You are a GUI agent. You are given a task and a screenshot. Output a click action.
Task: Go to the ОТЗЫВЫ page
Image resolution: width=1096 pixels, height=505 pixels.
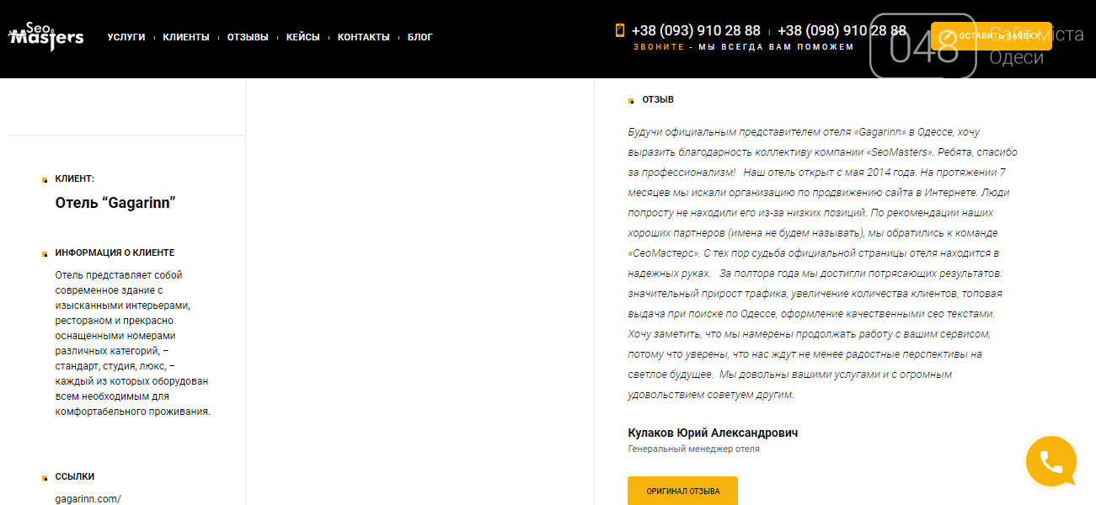(248, 37)
